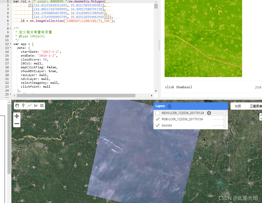Switch to 地图 view
This screenshot has height=203, width=262.
[x=237, y=106]
